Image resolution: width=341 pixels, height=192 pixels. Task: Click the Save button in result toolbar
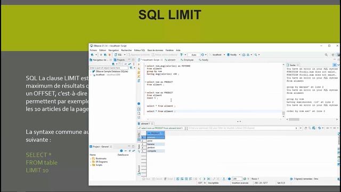coord(146,179)
